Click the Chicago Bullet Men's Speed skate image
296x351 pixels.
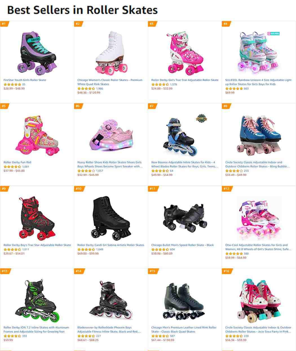185,218
